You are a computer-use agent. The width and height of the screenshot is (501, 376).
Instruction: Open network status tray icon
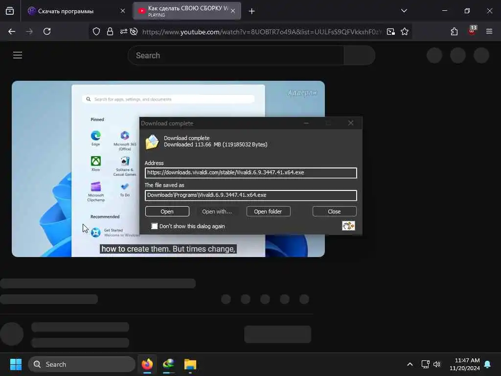coord(425,364)
